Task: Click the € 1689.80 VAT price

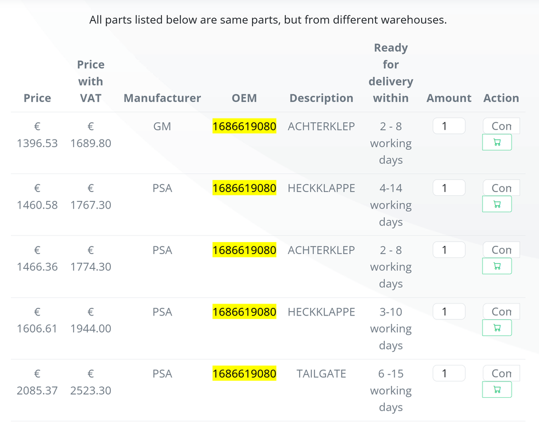Action: click(x=91, y=135)
